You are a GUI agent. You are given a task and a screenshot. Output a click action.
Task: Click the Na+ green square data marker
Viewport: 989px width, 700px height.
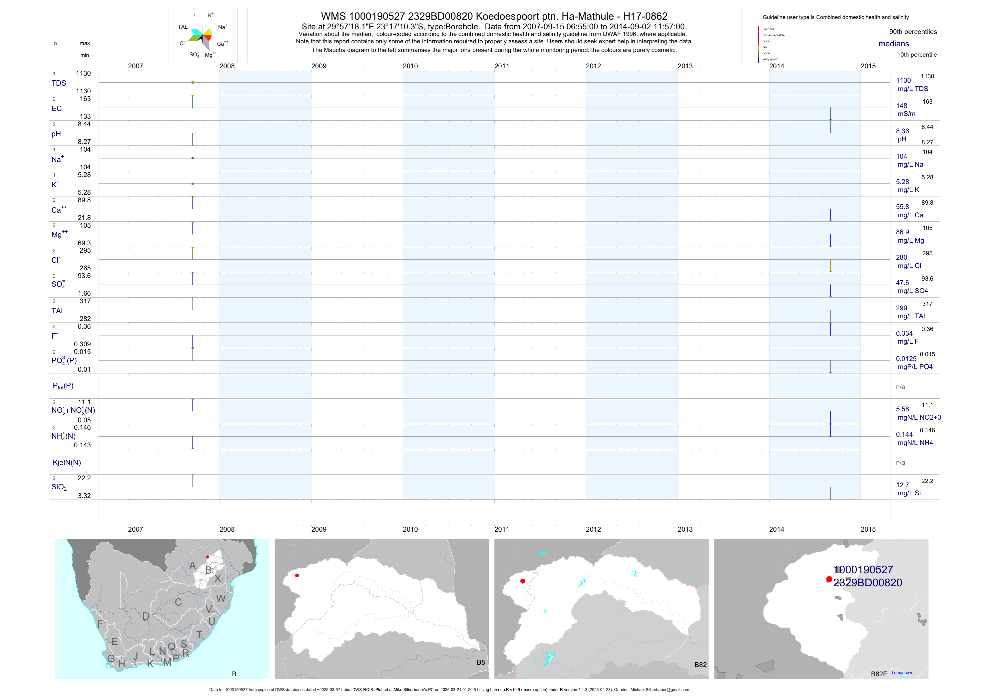pos(193,158)
